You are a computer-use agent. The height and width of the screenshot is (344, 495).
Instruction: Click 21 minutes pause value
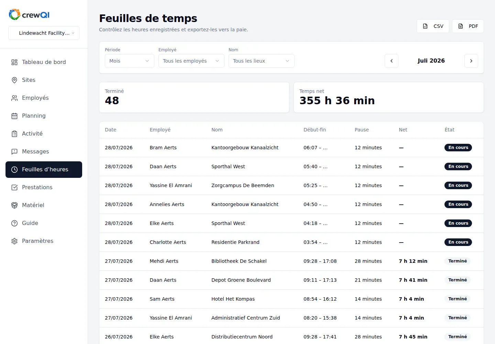pyautogui.click(x=368, y=280)
